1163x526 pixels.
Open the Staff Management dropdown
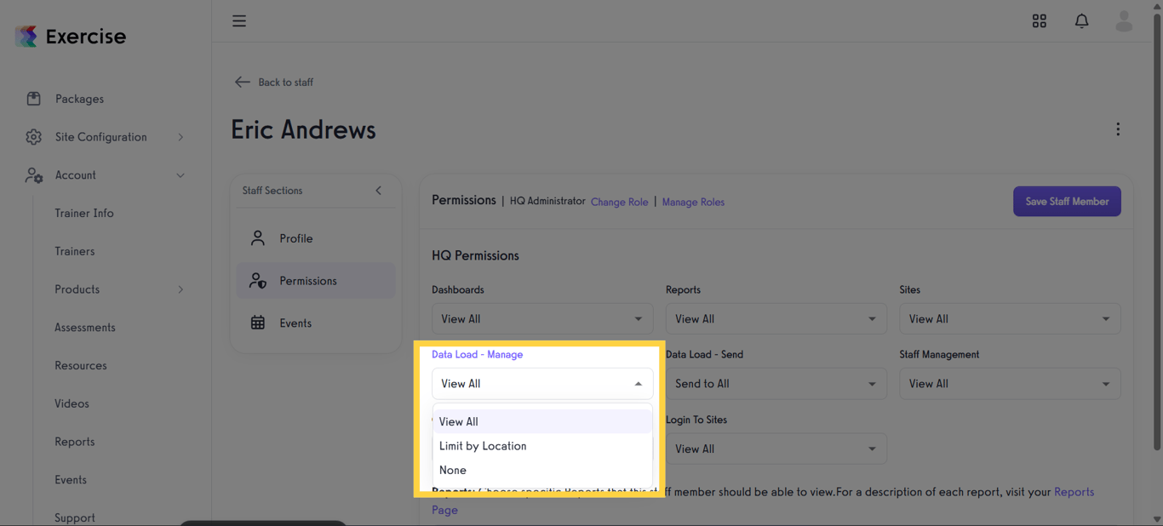(x=1010, y=383)
